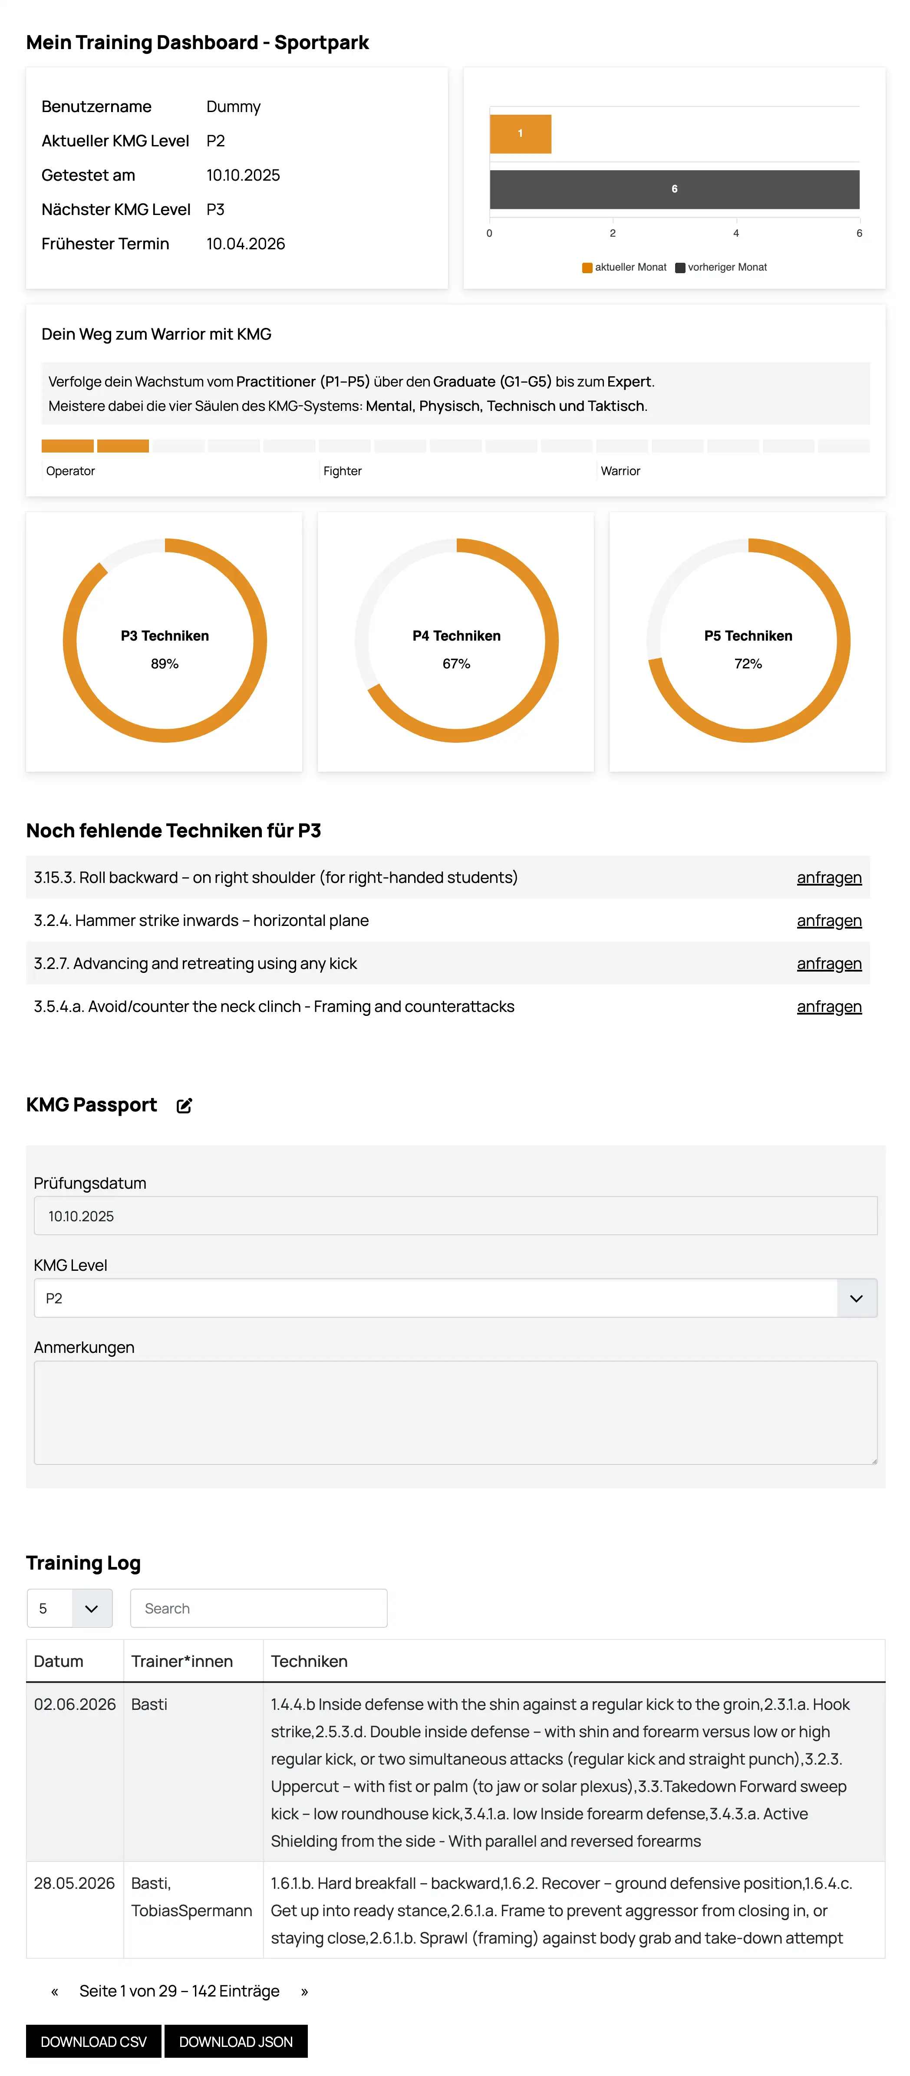Click the Search field in Training Log
Screen dimensions: 910x2076
(258, 1608)
